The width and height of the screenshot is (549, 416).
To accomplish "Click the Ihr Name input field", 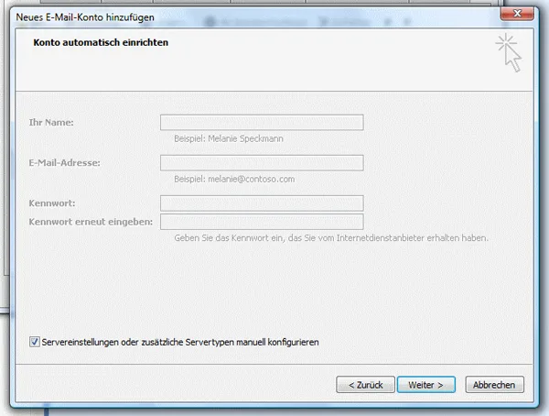I will tap(262, 122).
